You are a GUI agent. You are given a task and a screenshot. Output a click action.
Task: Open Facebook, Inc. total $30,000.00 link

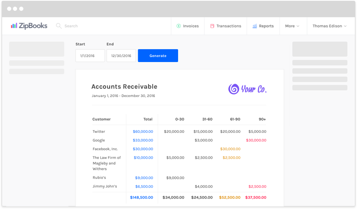(143, 149)
